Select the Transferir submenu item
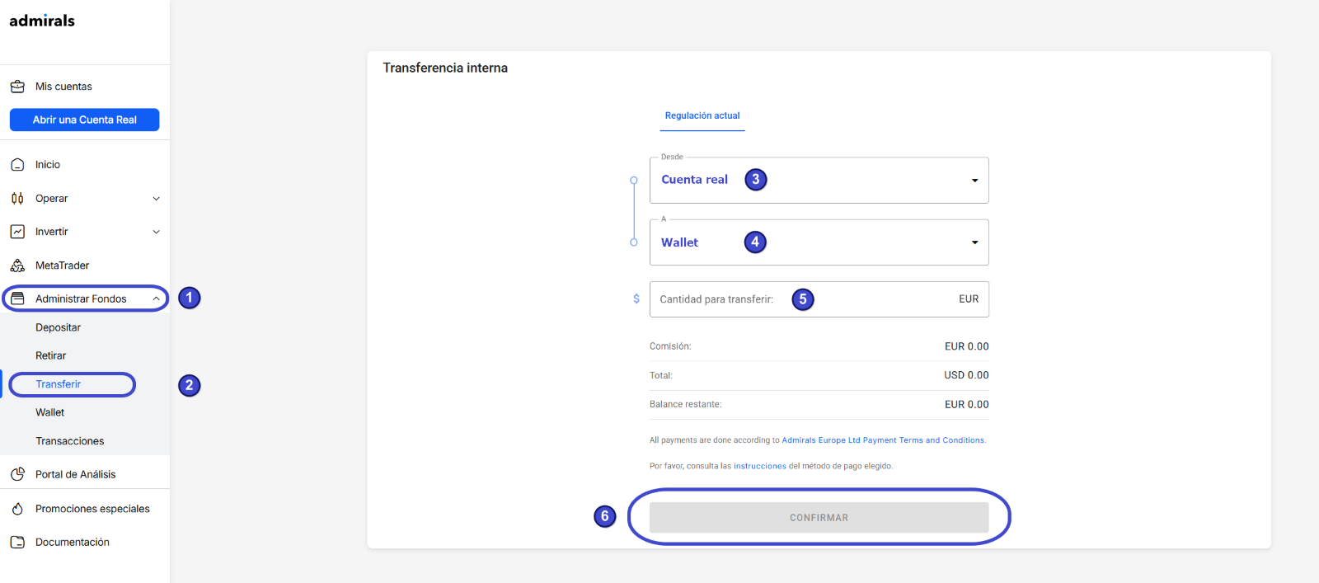The height and width of the screenshot is (583, 1319). 58,384
